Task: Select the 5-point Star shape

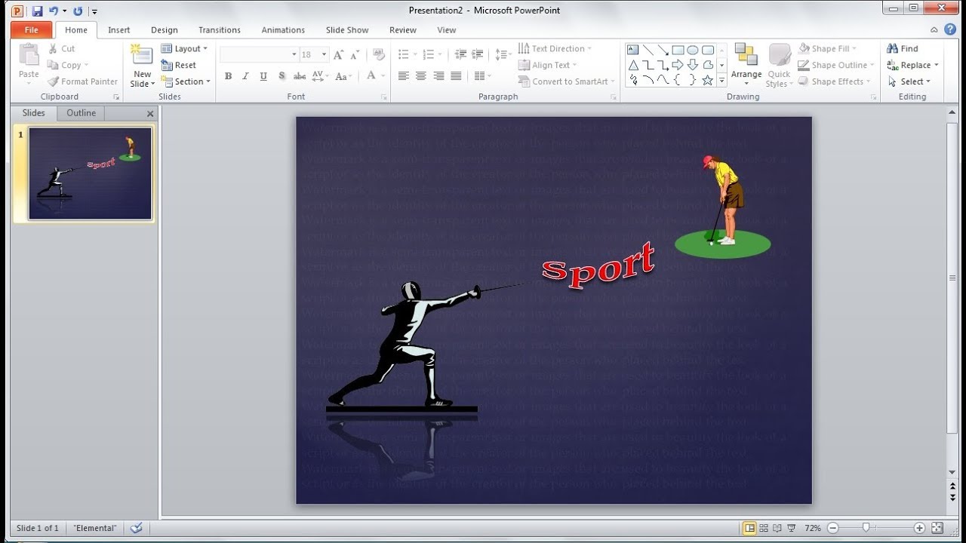Action: coord(708,80)
